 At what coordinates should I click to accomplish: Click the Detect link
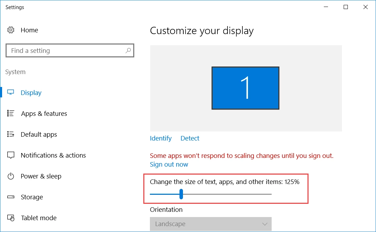[x=190, y=138]
